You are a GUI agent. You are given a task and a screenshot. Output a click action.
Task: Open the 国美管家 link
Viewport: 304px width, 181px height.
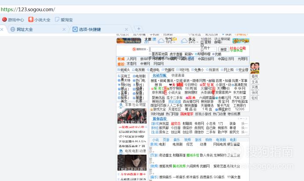pos(187,114)
